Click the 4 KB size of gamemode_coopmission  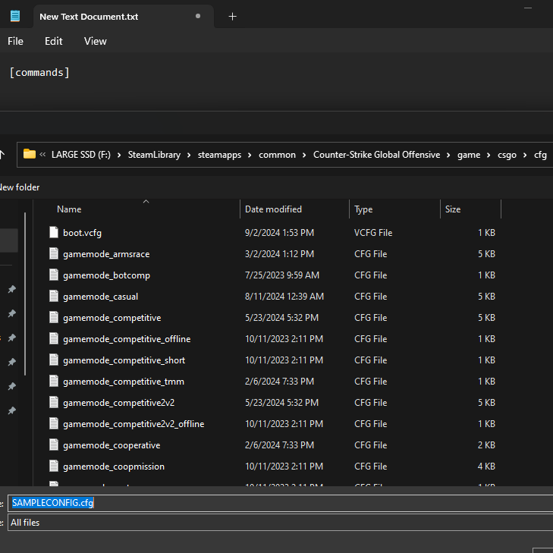(486, 467)
